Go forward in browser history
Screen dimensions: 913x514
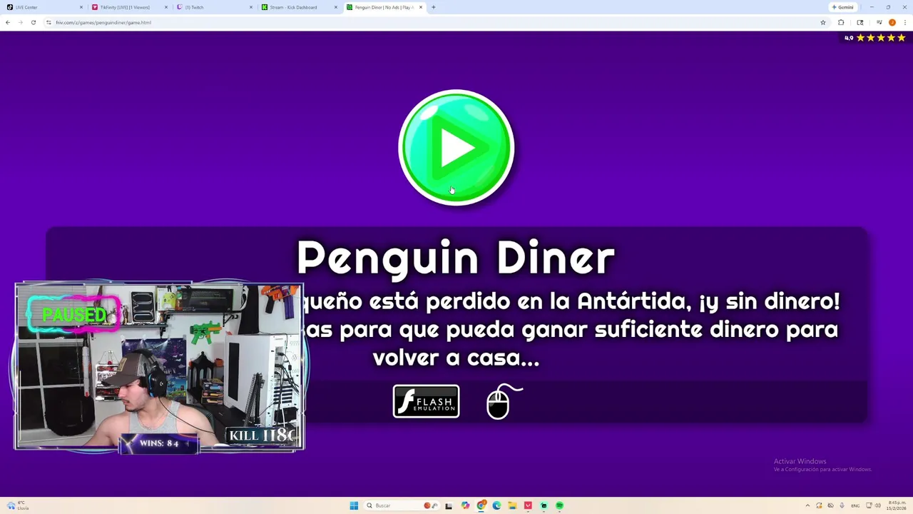point(20,22)
